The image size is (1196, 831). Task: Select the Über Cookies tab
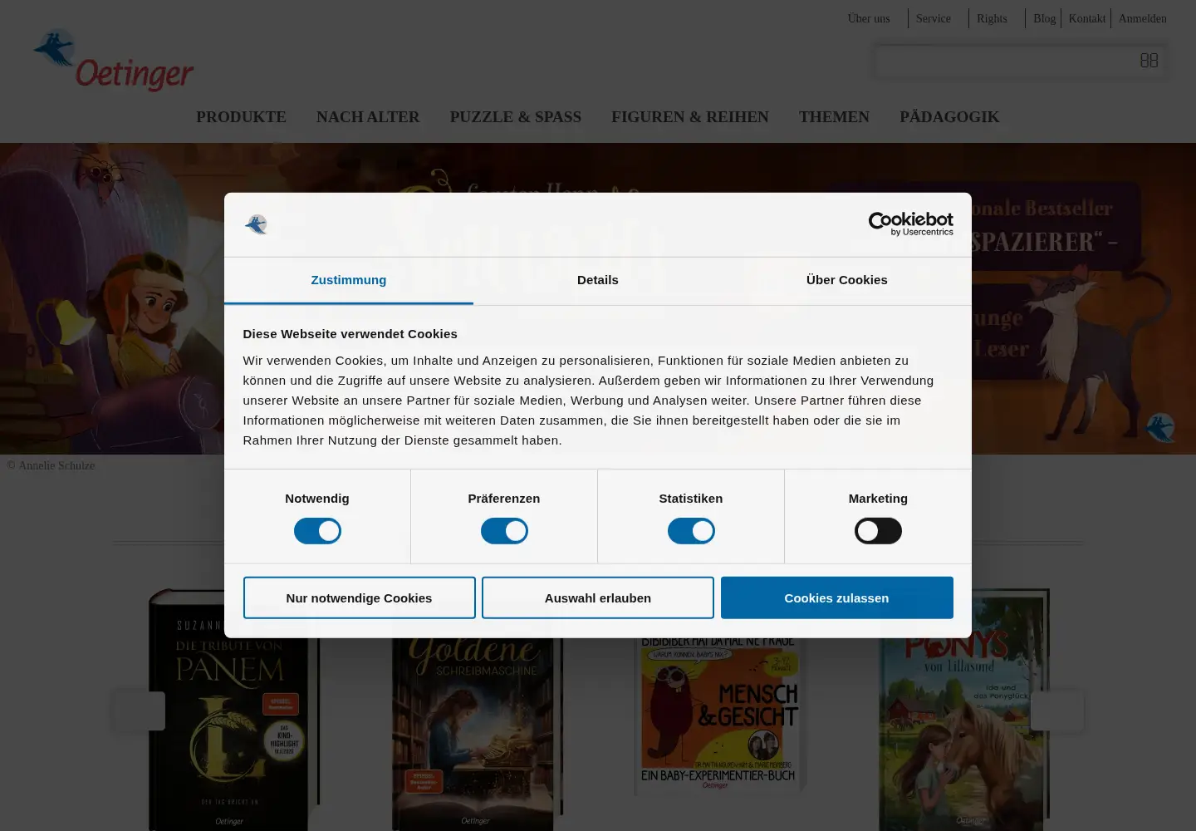point(847,280)
